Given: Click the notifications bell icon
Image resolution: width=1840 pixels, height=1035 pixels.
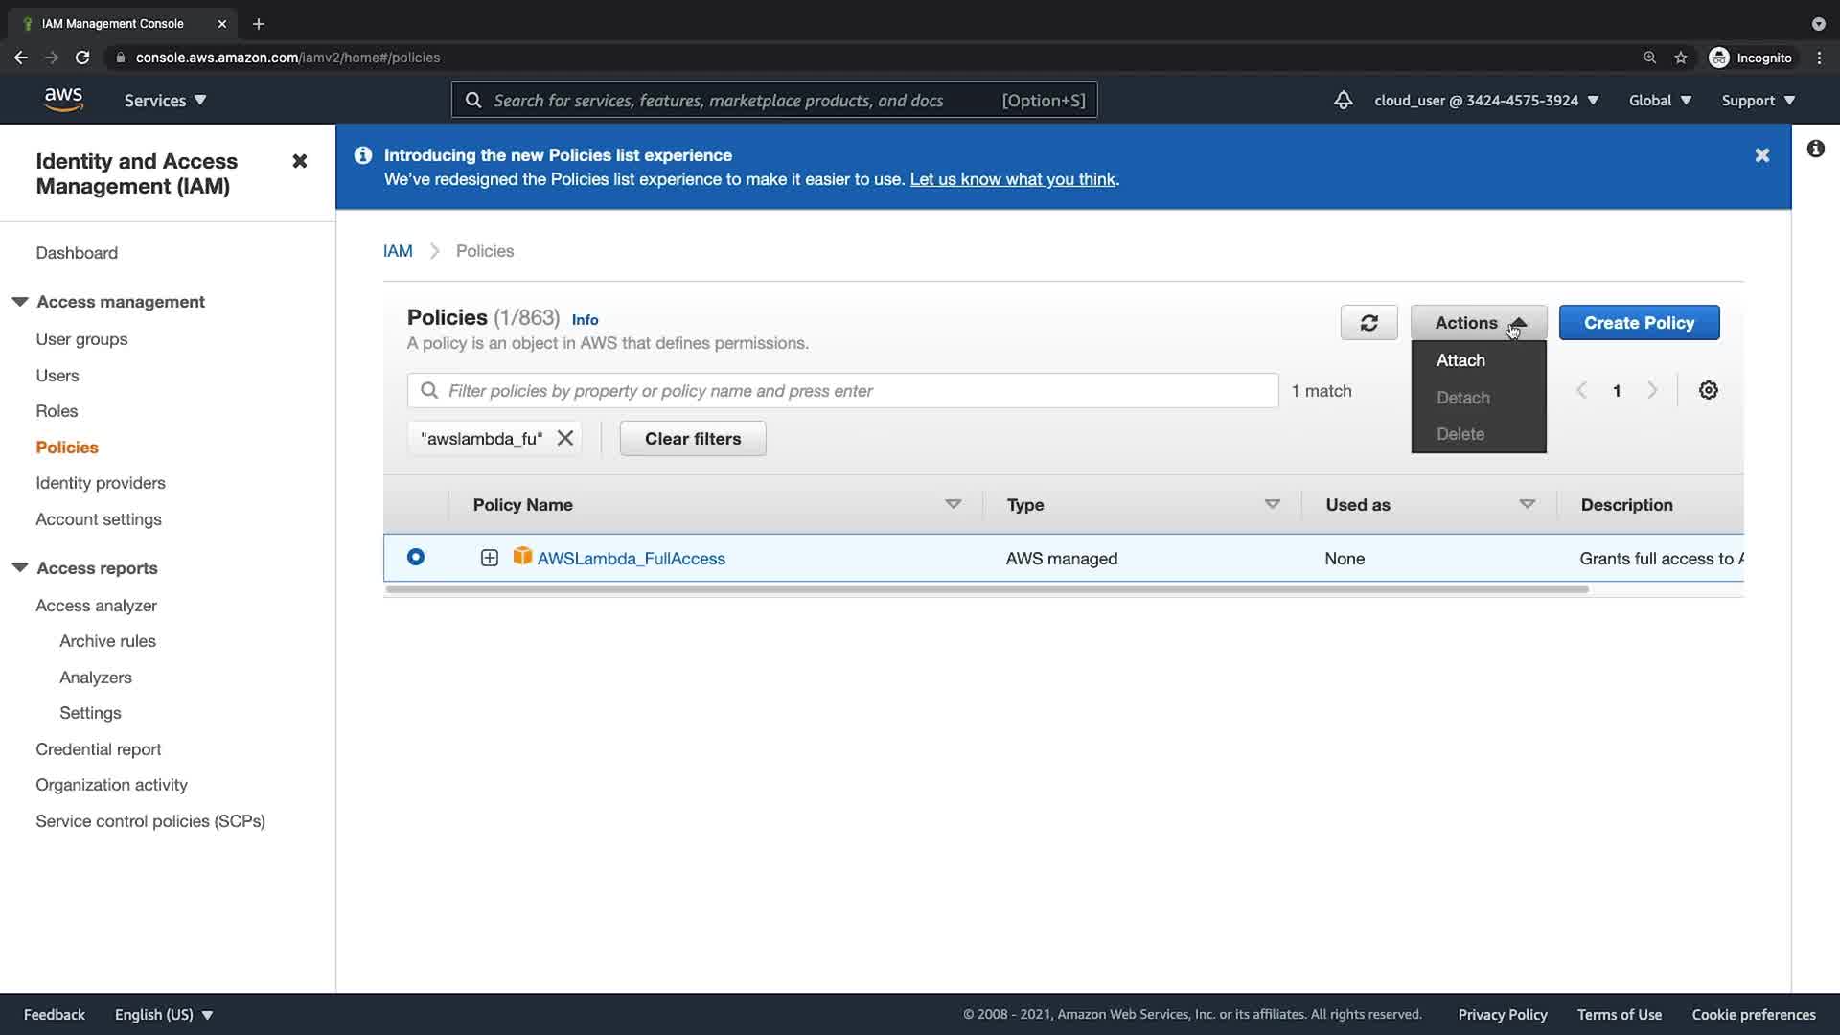Looking at the screenshot, I should [x=1343, y=100].
